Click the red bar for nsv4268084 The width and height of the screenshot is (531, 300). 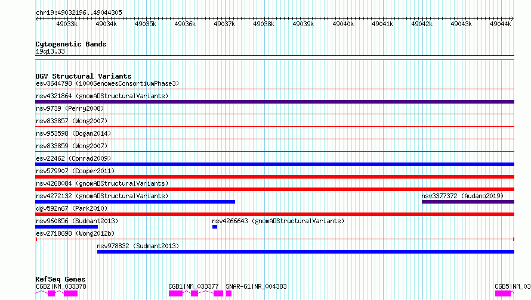274,189
